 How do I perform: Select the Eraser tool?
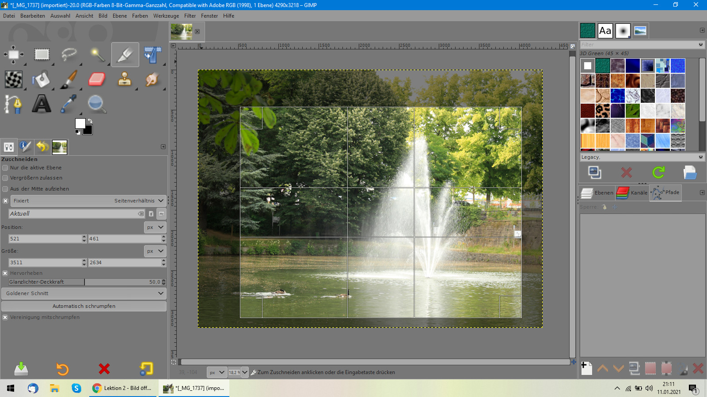coord(97,79)
